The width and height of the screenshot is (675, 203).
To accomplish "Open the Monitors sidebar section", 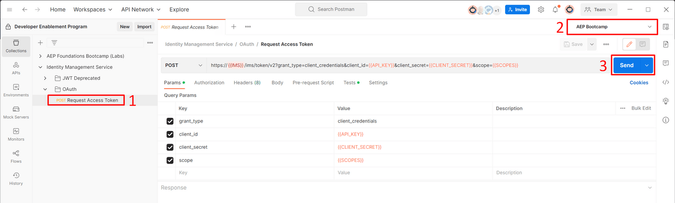I will click(16, 134).
